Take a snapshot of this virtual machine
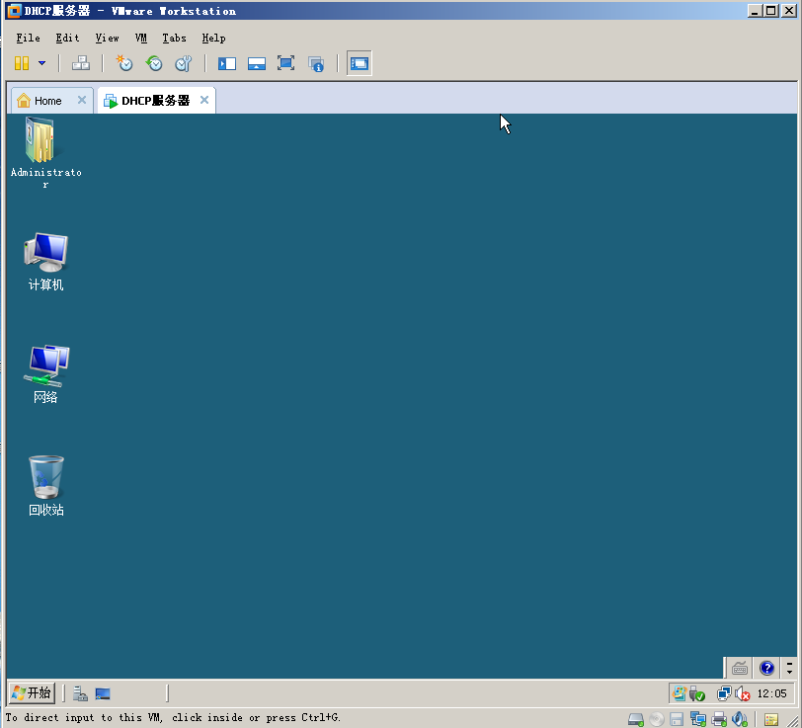Viewport: 802px width, 728px height. tap(124, 63)
